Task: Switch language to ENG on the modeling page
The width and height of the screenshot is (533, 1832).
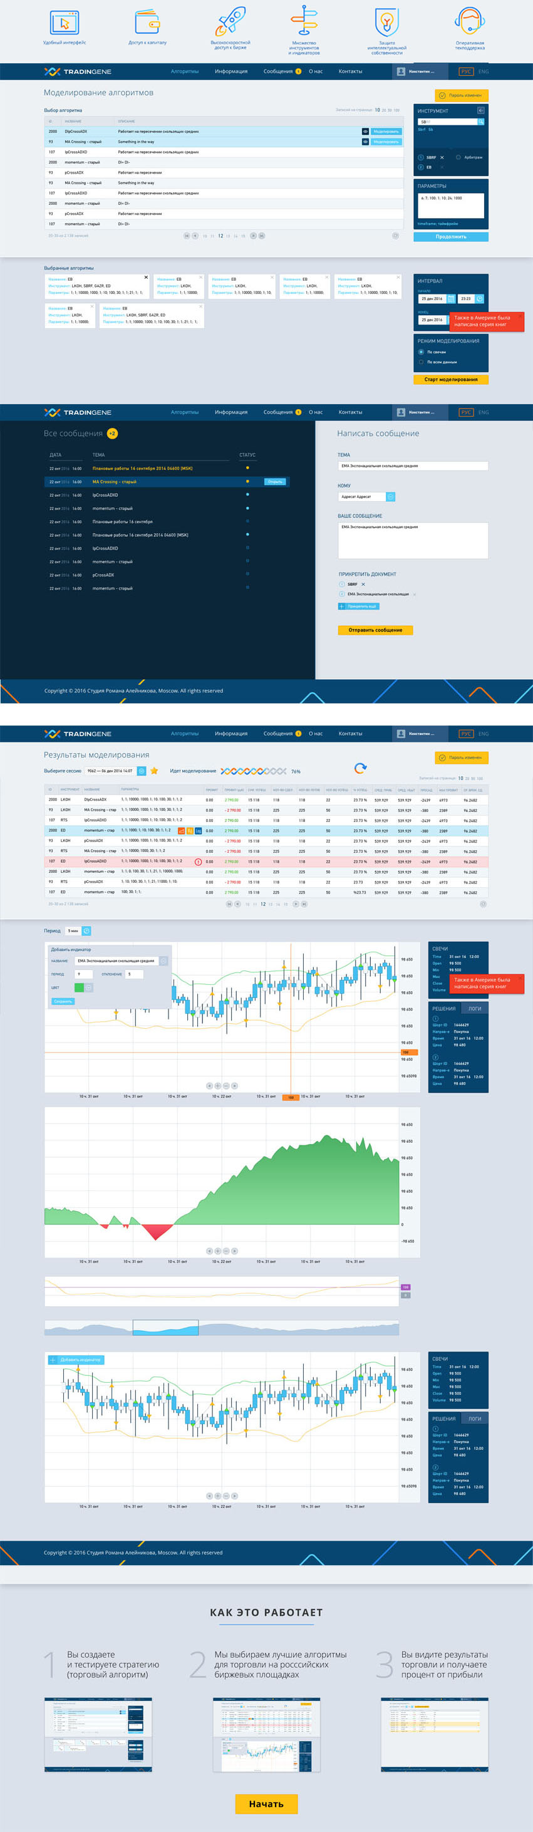Action: tap(484, 71)
